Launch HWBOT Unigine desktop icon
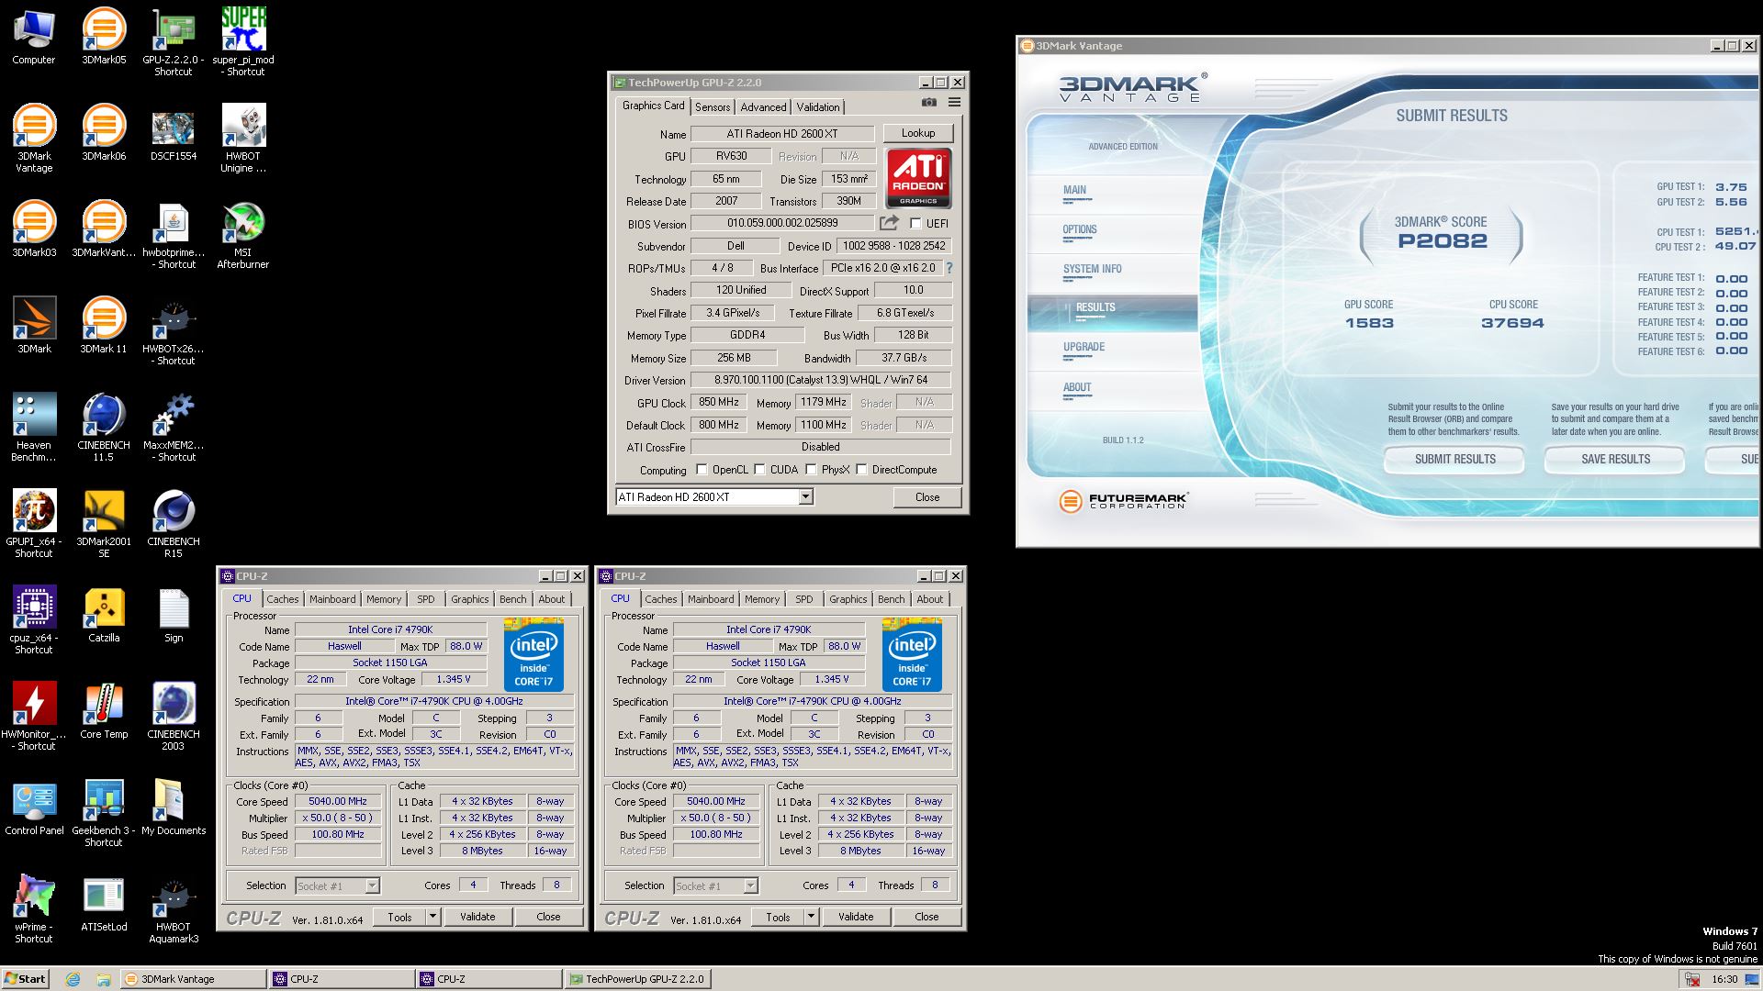The image size is (1763, 991). (243, 139)
